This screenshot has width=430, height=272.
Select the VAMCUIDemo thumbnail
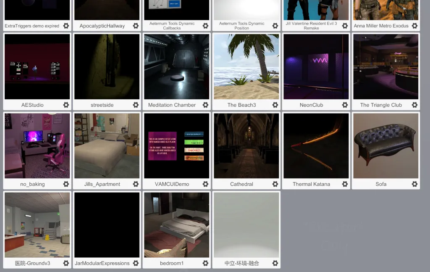click(177, 146)
